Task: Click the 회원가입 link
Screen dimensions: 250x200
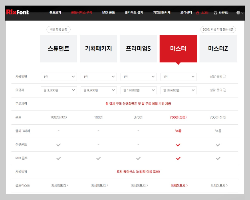Action: pos(224,13)
